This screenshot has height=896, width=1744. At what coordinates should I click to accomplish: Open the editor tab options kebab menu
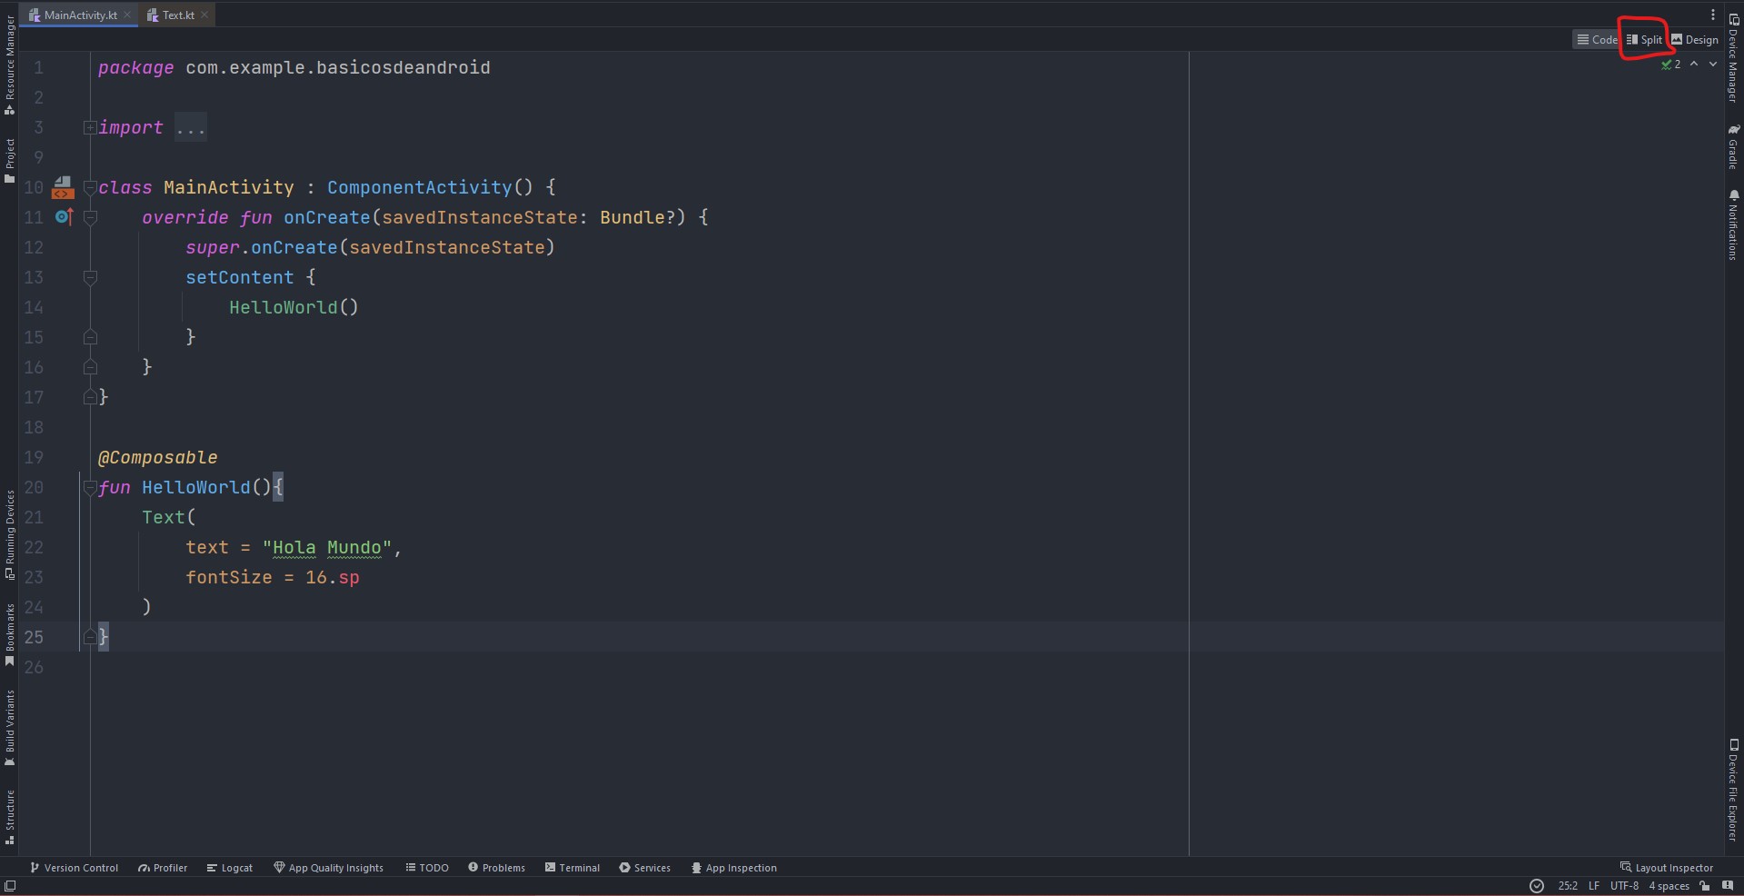tap(1712, 15)
